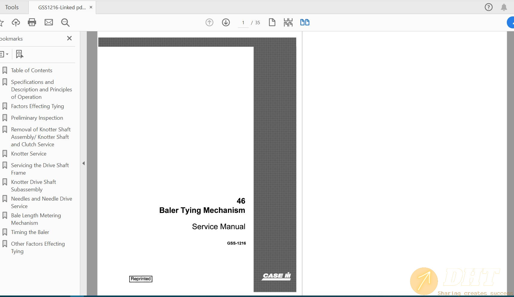Open the Knotter Service bookmark
The image size is (514, 297).
[29, 154]
